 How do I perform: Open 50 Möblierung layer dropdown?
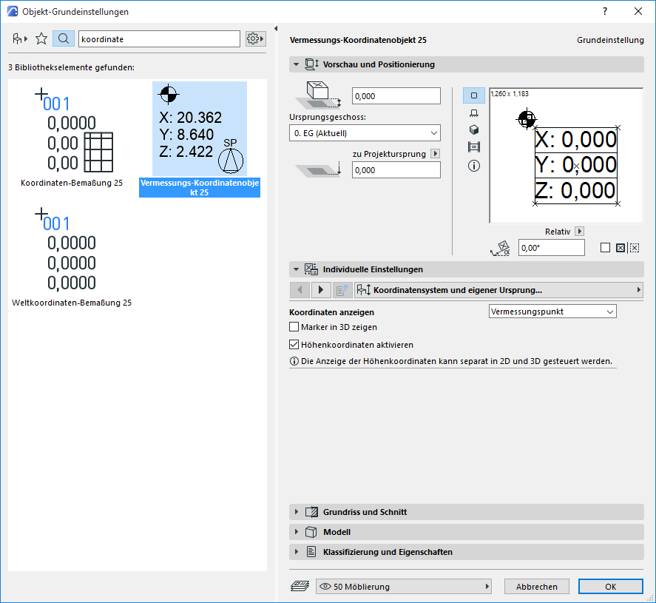403,586
